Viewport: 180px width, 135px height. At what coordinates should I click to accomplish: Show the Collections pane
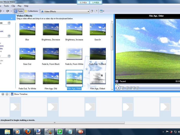[31, 11]
